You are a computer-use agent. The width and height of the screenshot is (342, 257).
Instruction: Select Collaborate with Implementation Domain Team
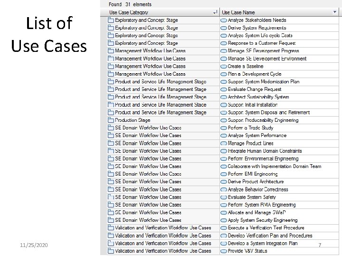(x=275, y=166)
